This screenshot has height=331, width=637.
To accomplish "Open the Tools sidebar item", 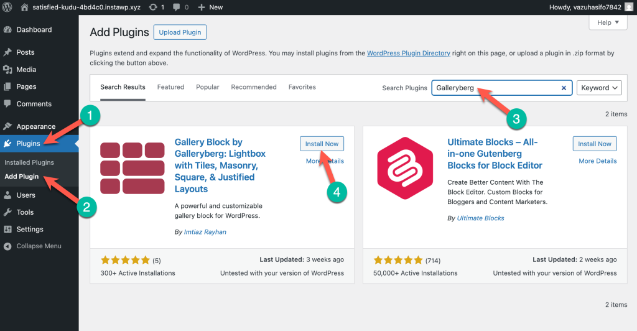I will (x=25, y=212).
